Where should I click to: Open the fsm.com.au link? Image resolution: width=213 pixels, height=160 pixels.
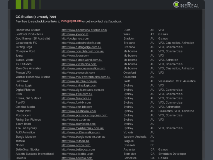pos(76,98)
